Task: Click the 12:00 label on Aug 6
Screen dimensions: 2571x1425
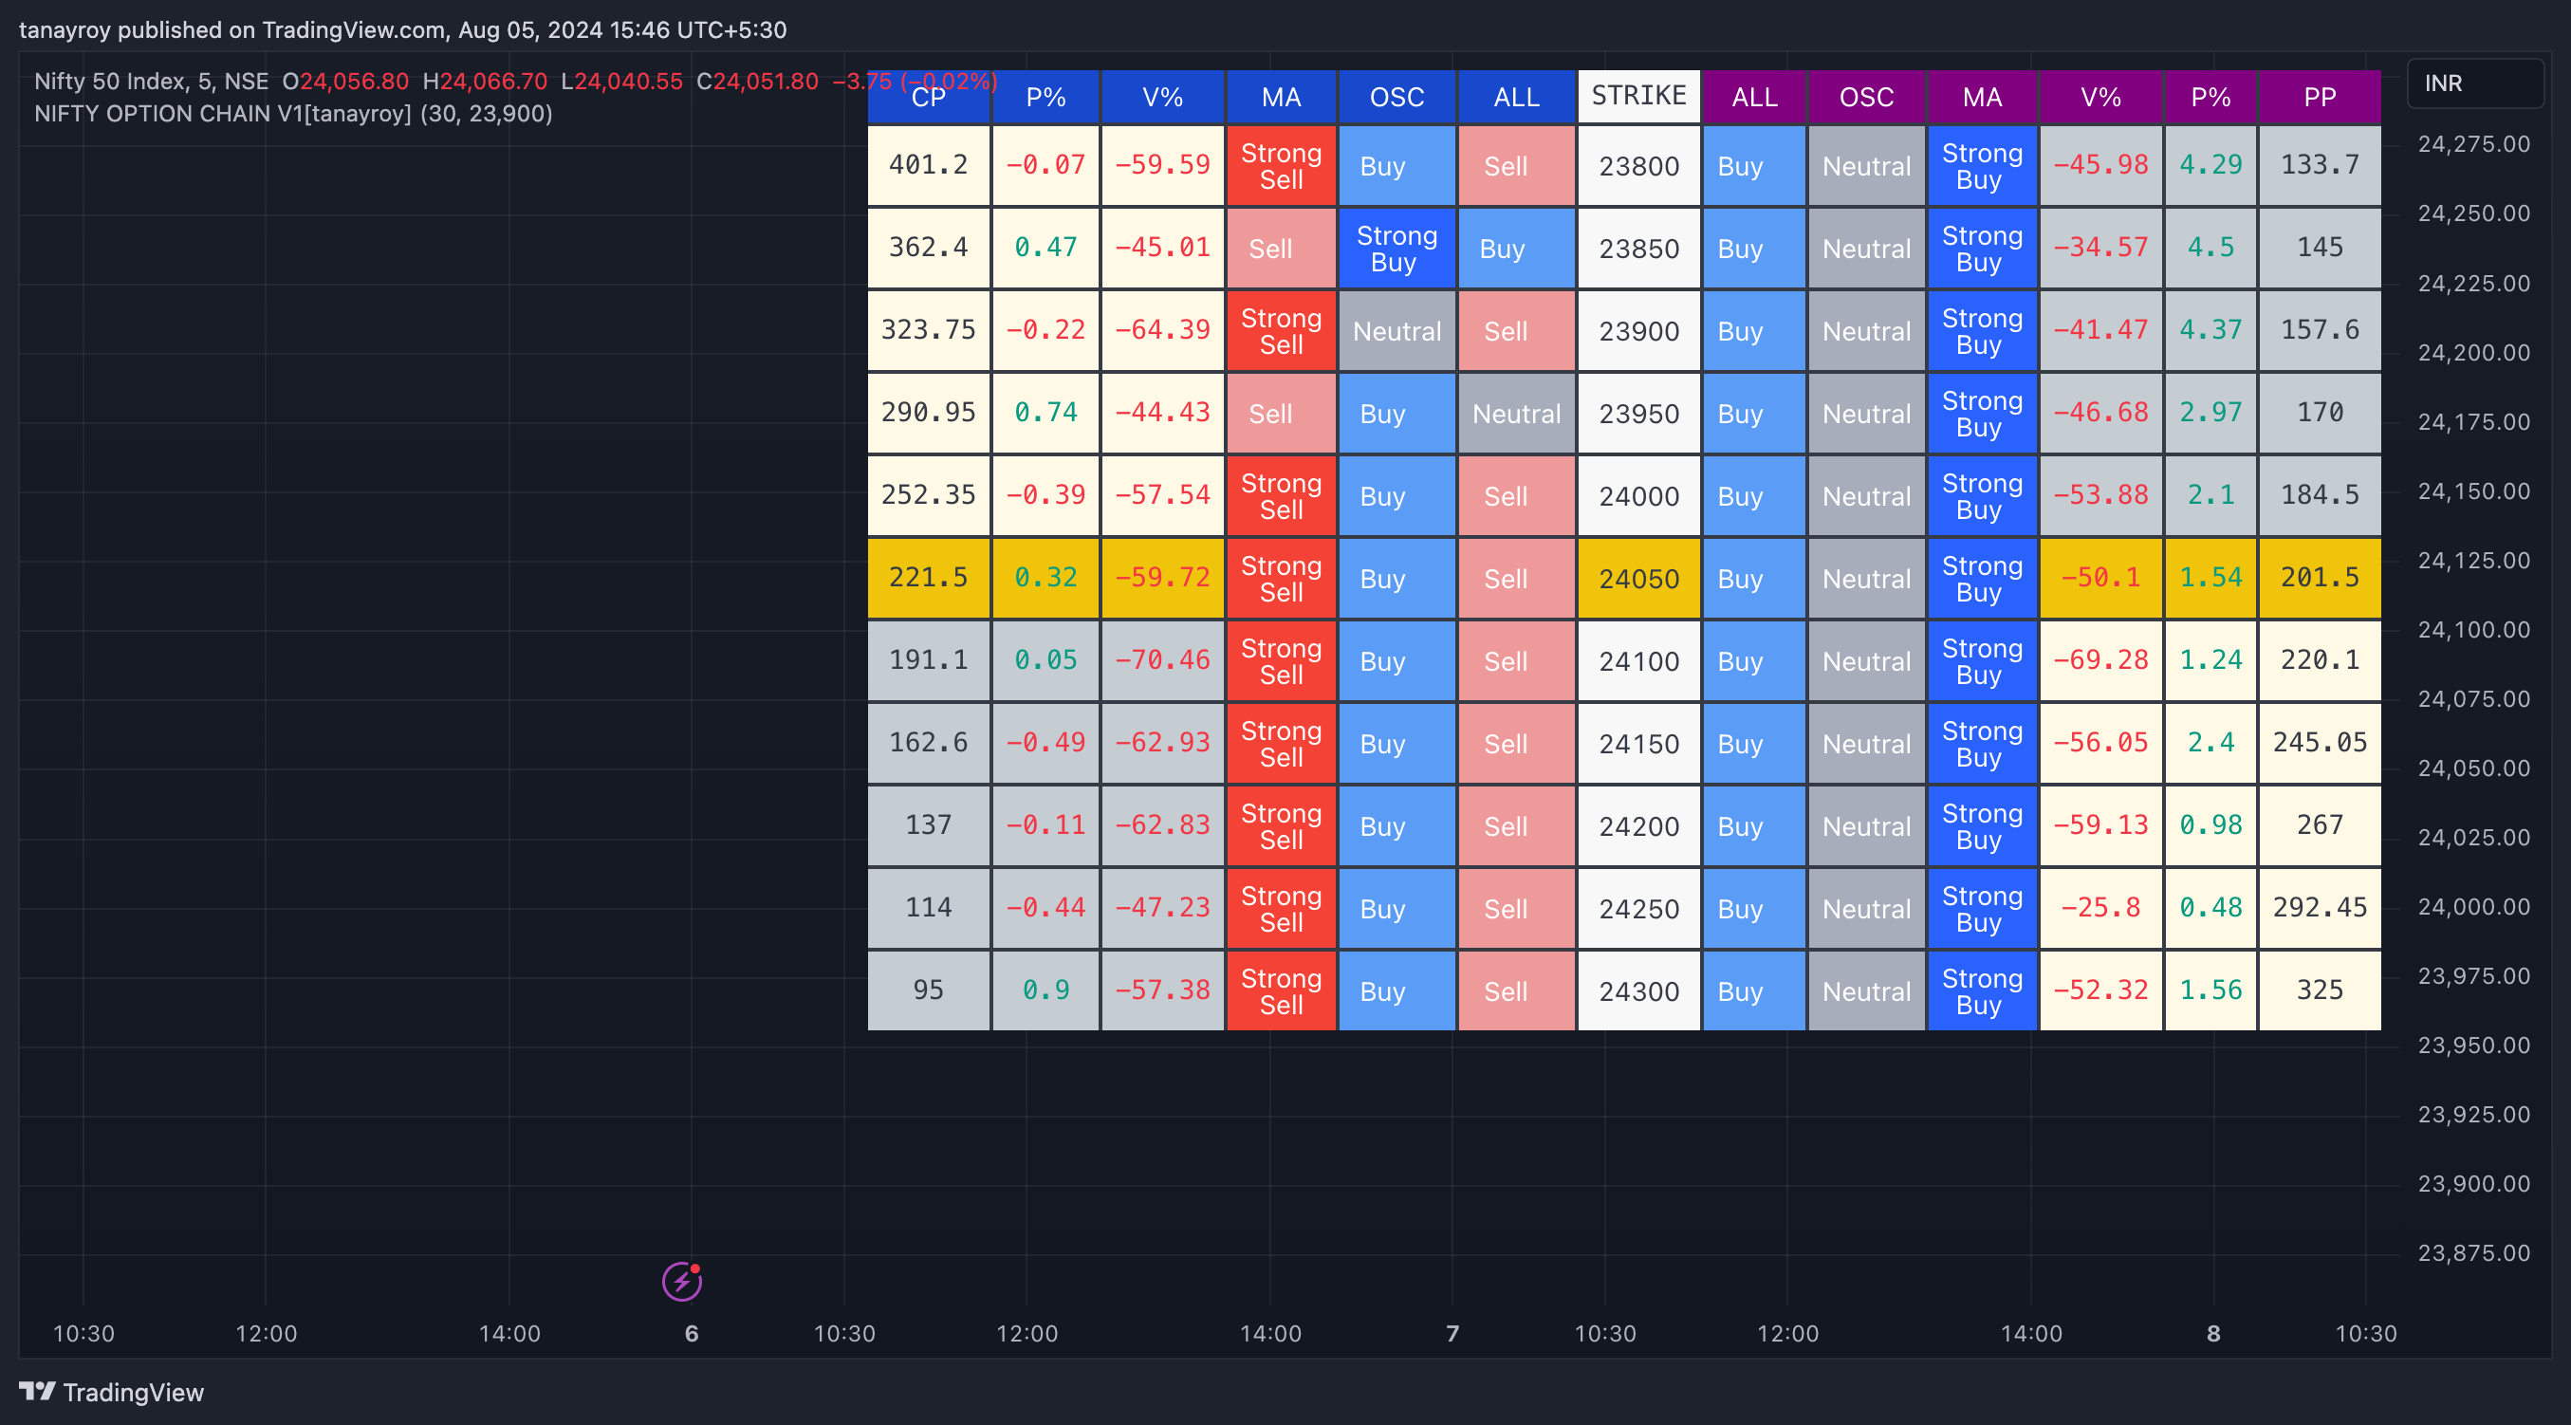Action: pyautogui.click(x=1026, y=1333)
